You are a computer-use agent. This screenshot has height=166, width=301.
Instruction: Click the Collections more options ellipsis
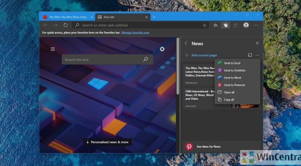coord(257,55)
